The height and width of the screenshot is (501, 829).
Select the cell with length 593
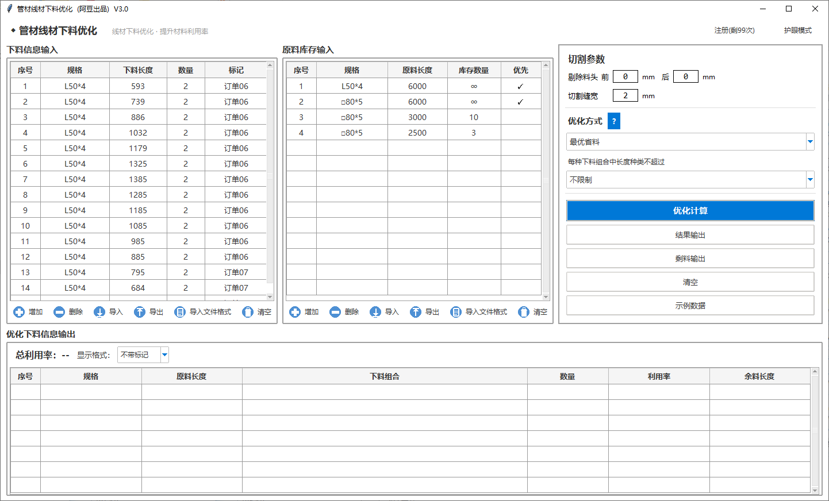coord(138,86)
